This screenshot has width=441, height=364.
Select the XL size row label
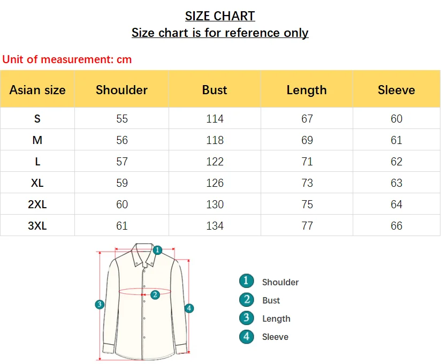point(37,183)
